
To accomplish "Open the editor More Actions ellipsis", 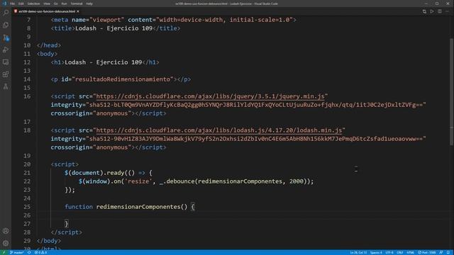I will point(448,11).
